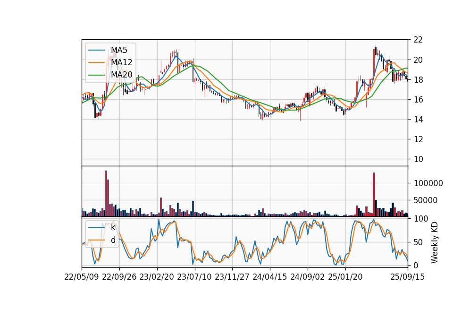Click the KD axis value 0

click(416, 265)
